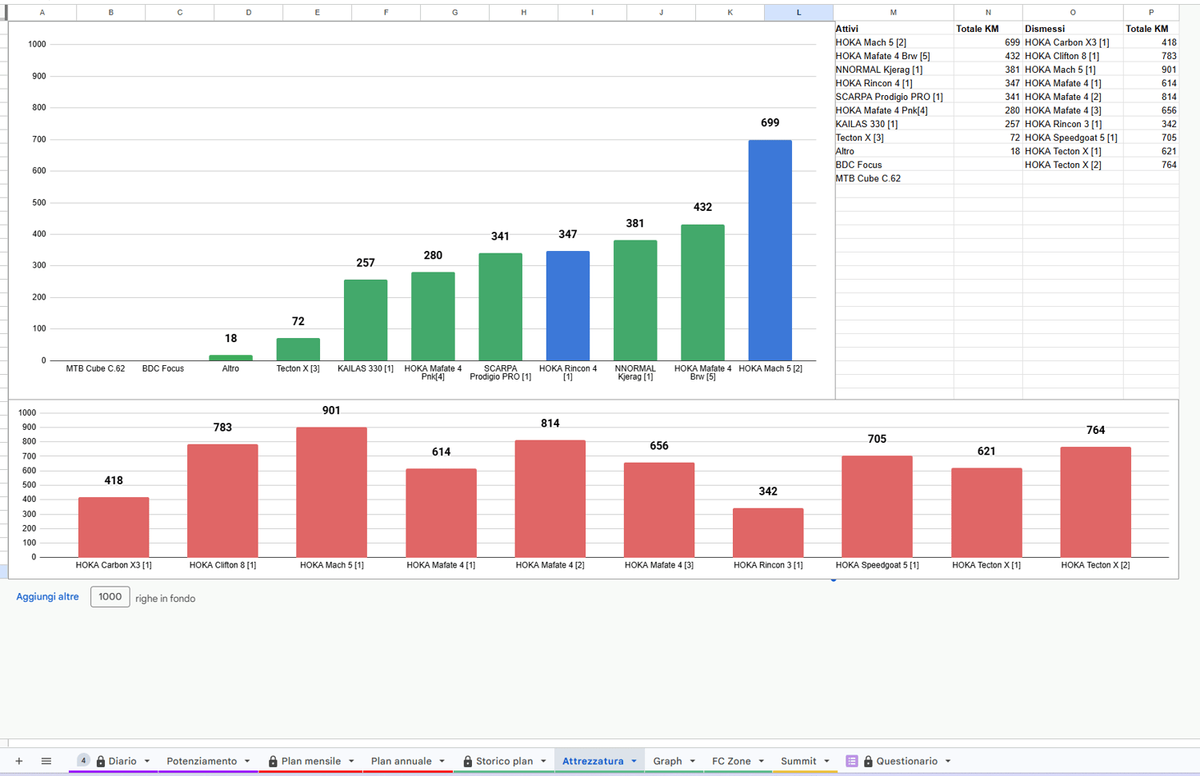The width and height of the screenshot is (1200, 776).
Task: Click the red HOKA Rincon 3 [1] bar
Action: pyautogui.click(x=768, y=533)
